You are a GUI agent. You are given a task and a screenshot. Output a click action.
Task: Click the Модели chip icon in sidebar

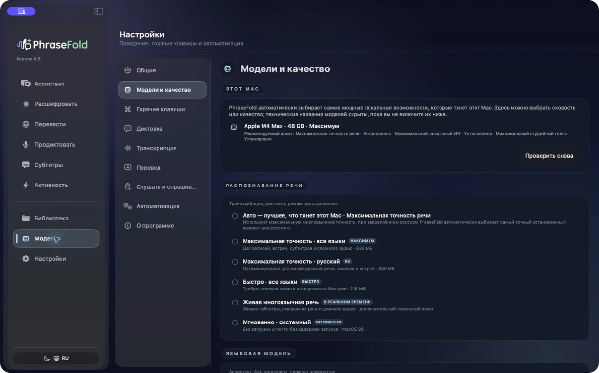pyautogui.click(x=26, y=238)
